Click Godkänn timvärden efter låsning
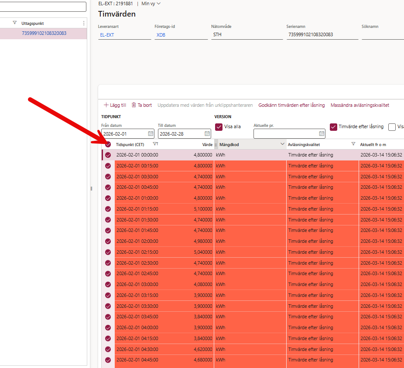Viewport: 404px width, 368px height. pos(291,105)
